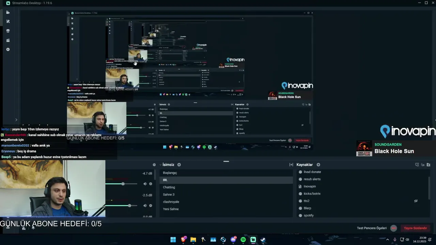
Task: Open settings gear for the -4.7 dB mixer channel
Action: (151, 184)
